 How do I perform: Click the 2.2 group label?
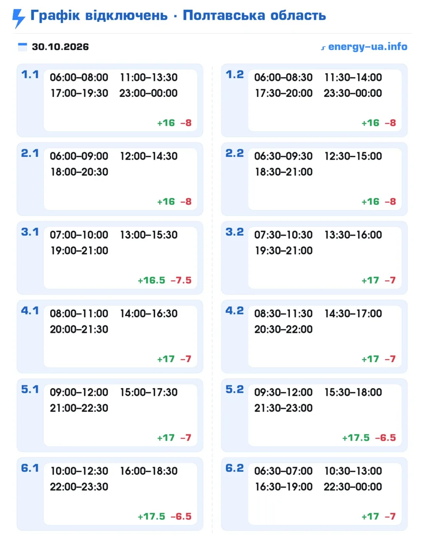pyautogui.click(x=234, y=153)
